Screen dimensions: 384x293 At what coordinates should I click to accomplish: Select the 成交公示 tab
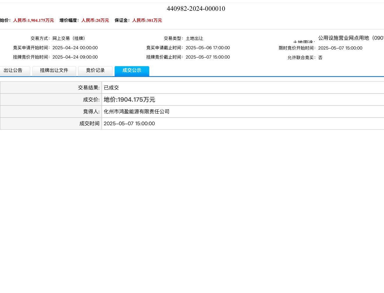[132, 70]
